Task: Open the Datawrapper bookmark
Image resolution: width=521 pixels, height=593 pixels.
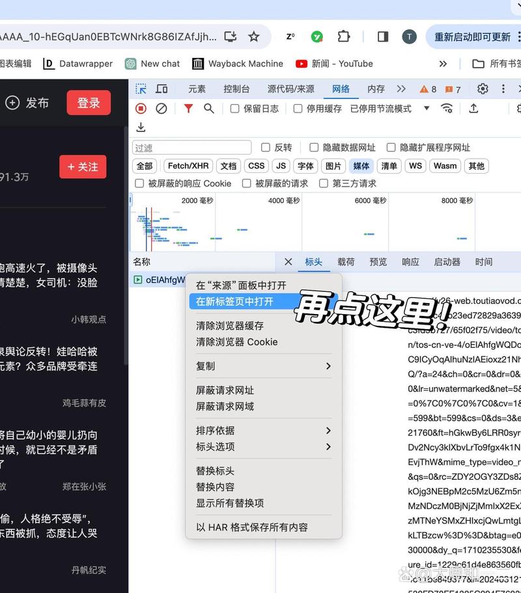Action: pos(77,64)
